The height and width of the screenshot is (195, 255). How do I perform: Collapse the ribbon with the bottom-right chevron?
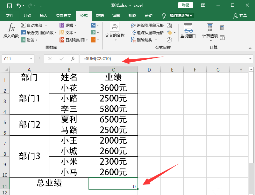pos(249,47)
